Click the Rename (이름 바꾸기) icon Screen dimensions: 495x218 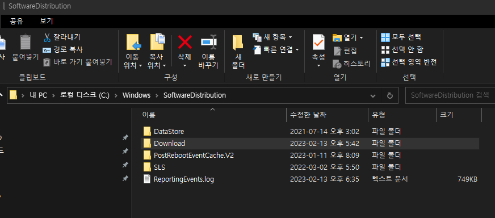(208, 42)
